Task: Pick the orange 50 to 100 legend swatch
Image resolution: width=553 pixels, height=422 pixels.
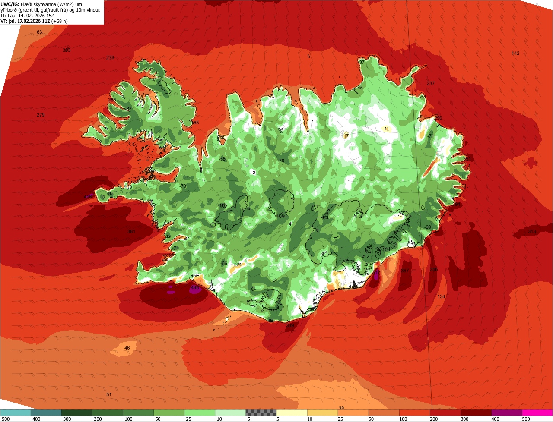Action: [x=384, y=413]
